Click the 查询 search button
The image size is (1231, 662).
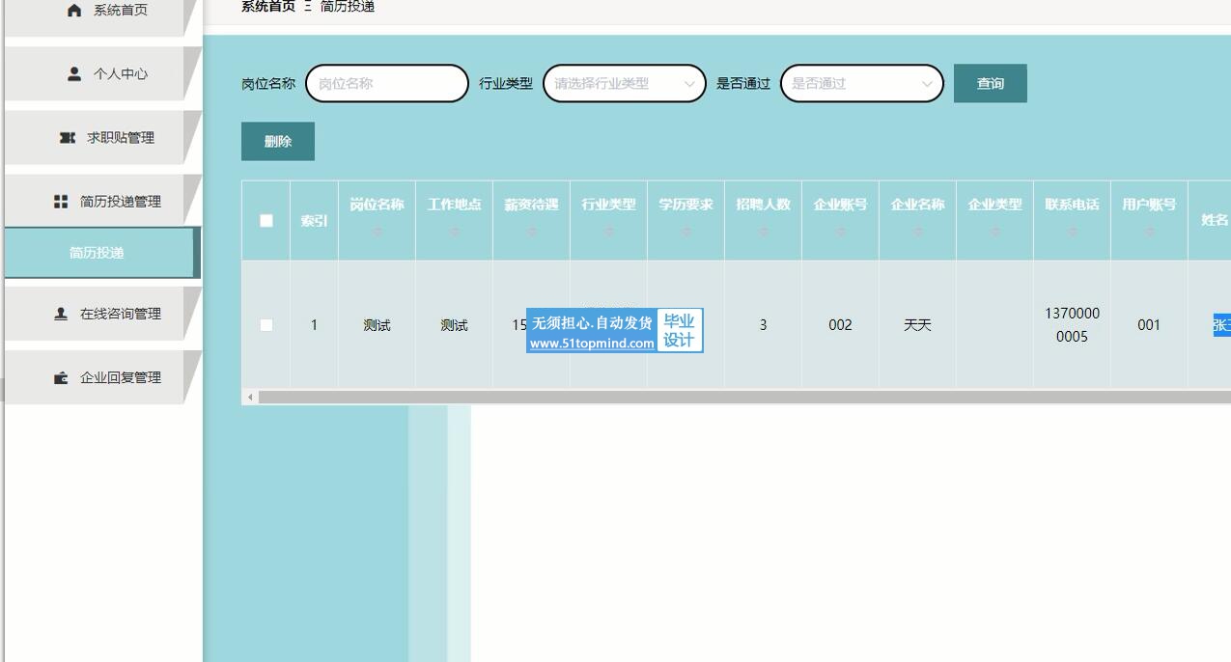990,84
